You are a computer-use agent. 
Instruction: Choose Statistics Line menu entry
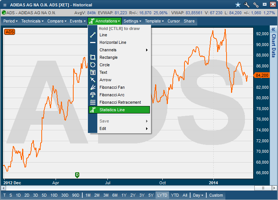pyautogui.click(x=119, y=110)
